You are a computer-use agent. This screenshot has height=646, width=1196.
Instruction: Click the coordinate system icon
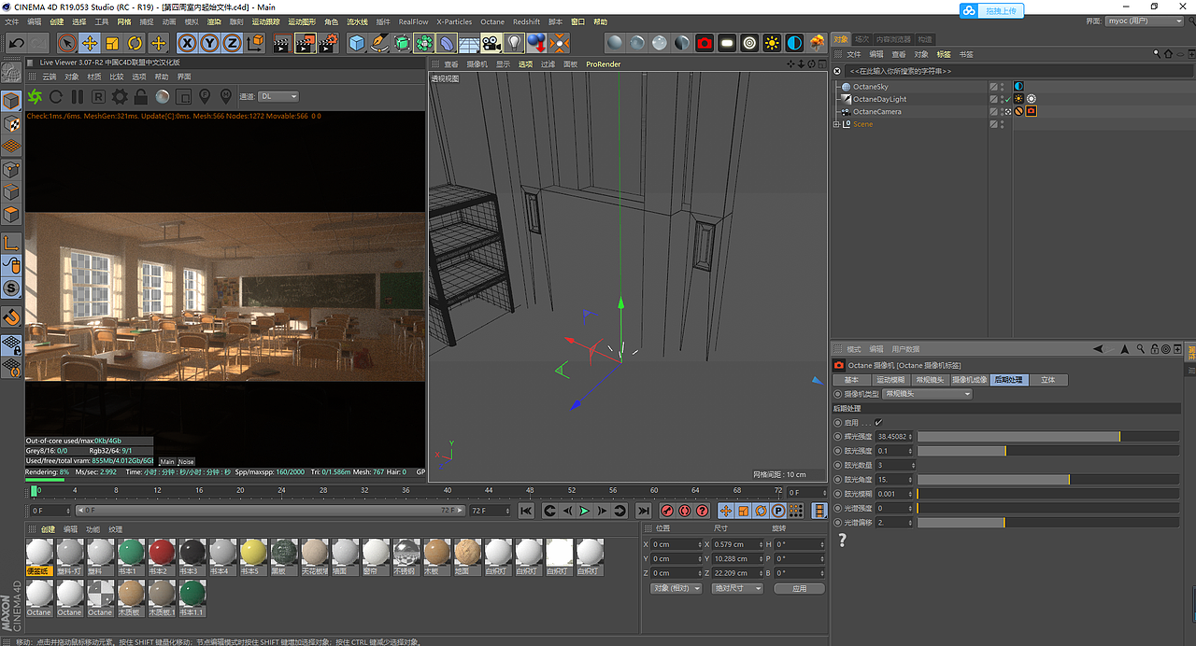pos(254,43)
